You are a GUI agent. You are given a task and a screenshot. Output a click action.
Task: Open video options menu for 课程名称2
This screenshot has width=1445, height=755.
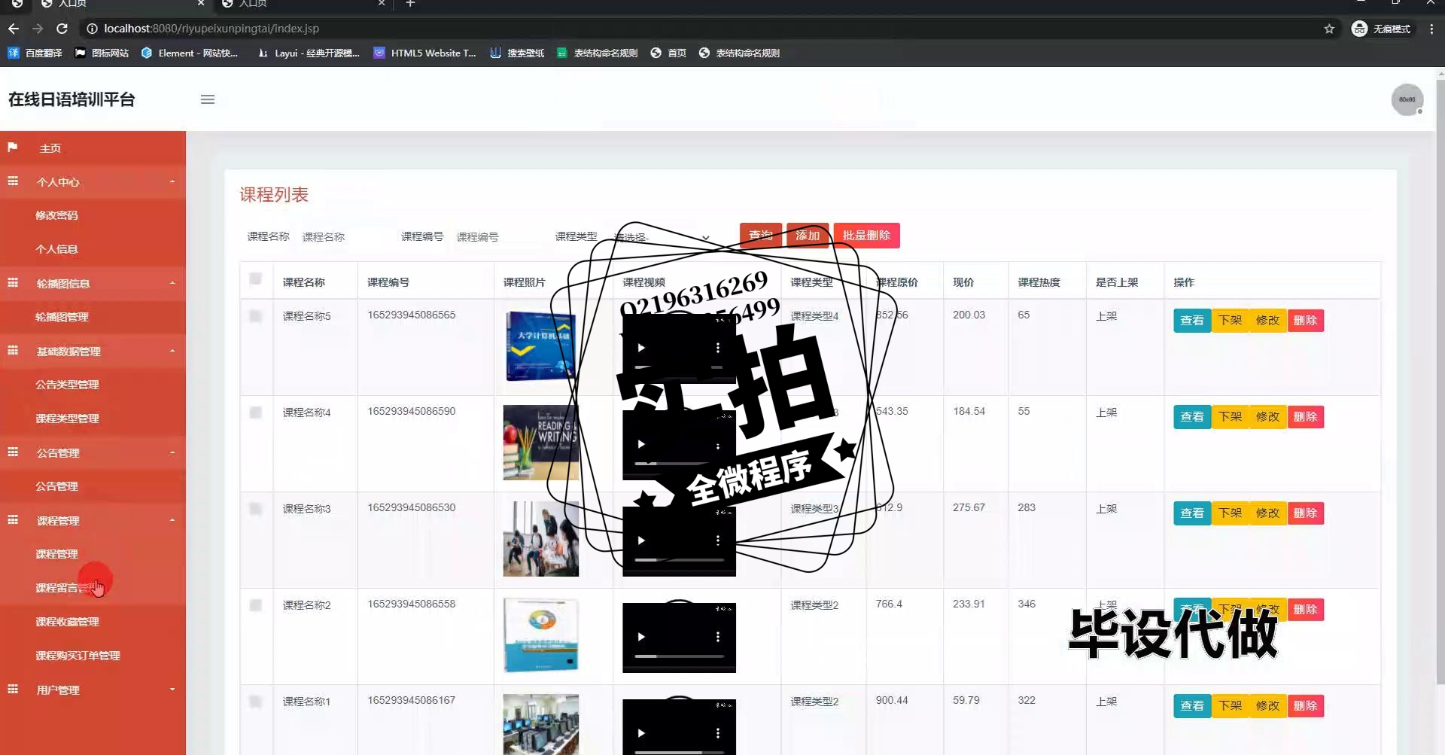point(718,637)
